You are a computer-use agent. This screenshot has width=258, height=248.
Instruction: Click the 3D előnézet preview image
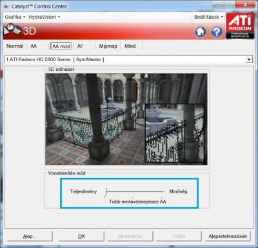pyautogui.click(x=126, y=119)
